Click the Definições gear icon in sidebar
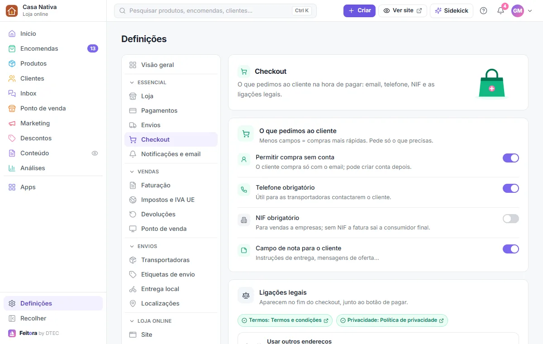The image size is (543, 344). 12,303
